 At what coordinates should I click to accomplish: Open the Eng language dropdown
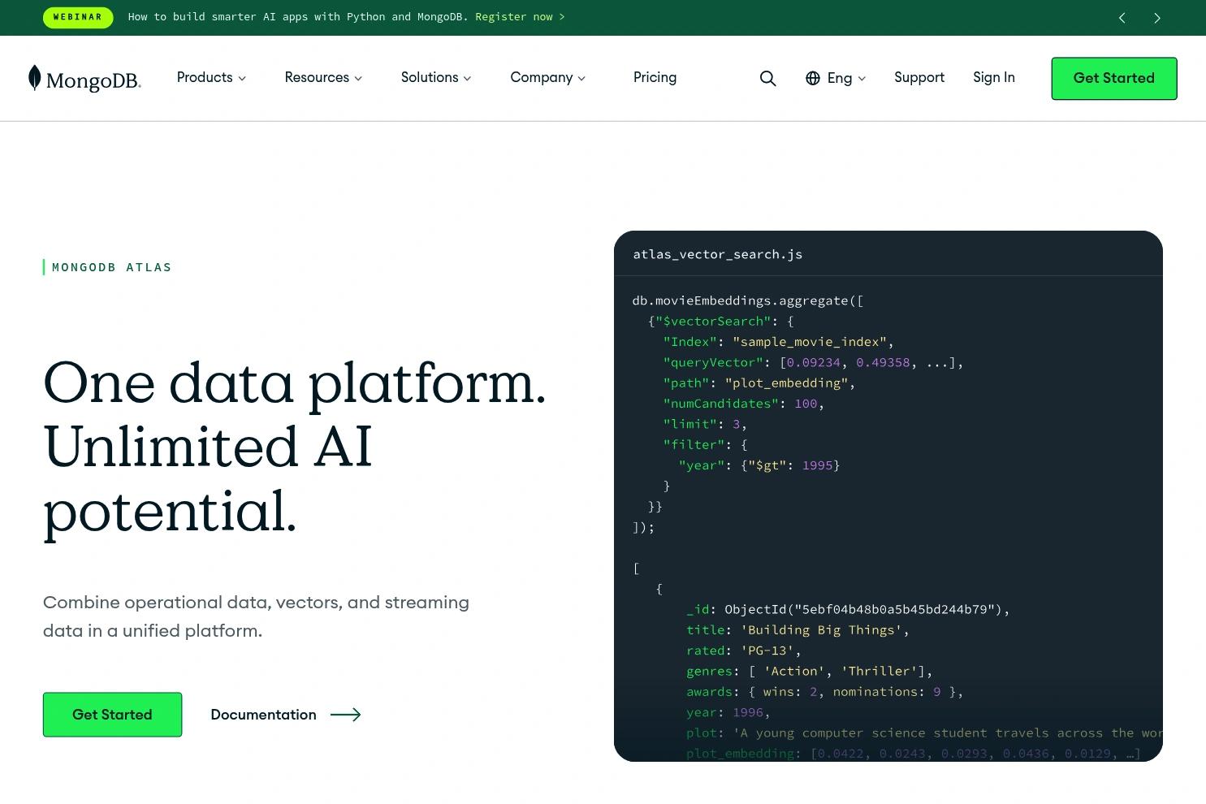[846, 78]
